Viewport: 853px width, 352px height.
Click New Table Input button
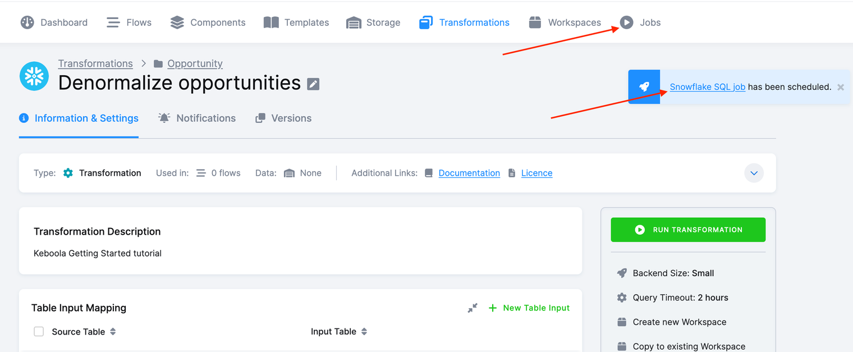click(x=529, y=308)
